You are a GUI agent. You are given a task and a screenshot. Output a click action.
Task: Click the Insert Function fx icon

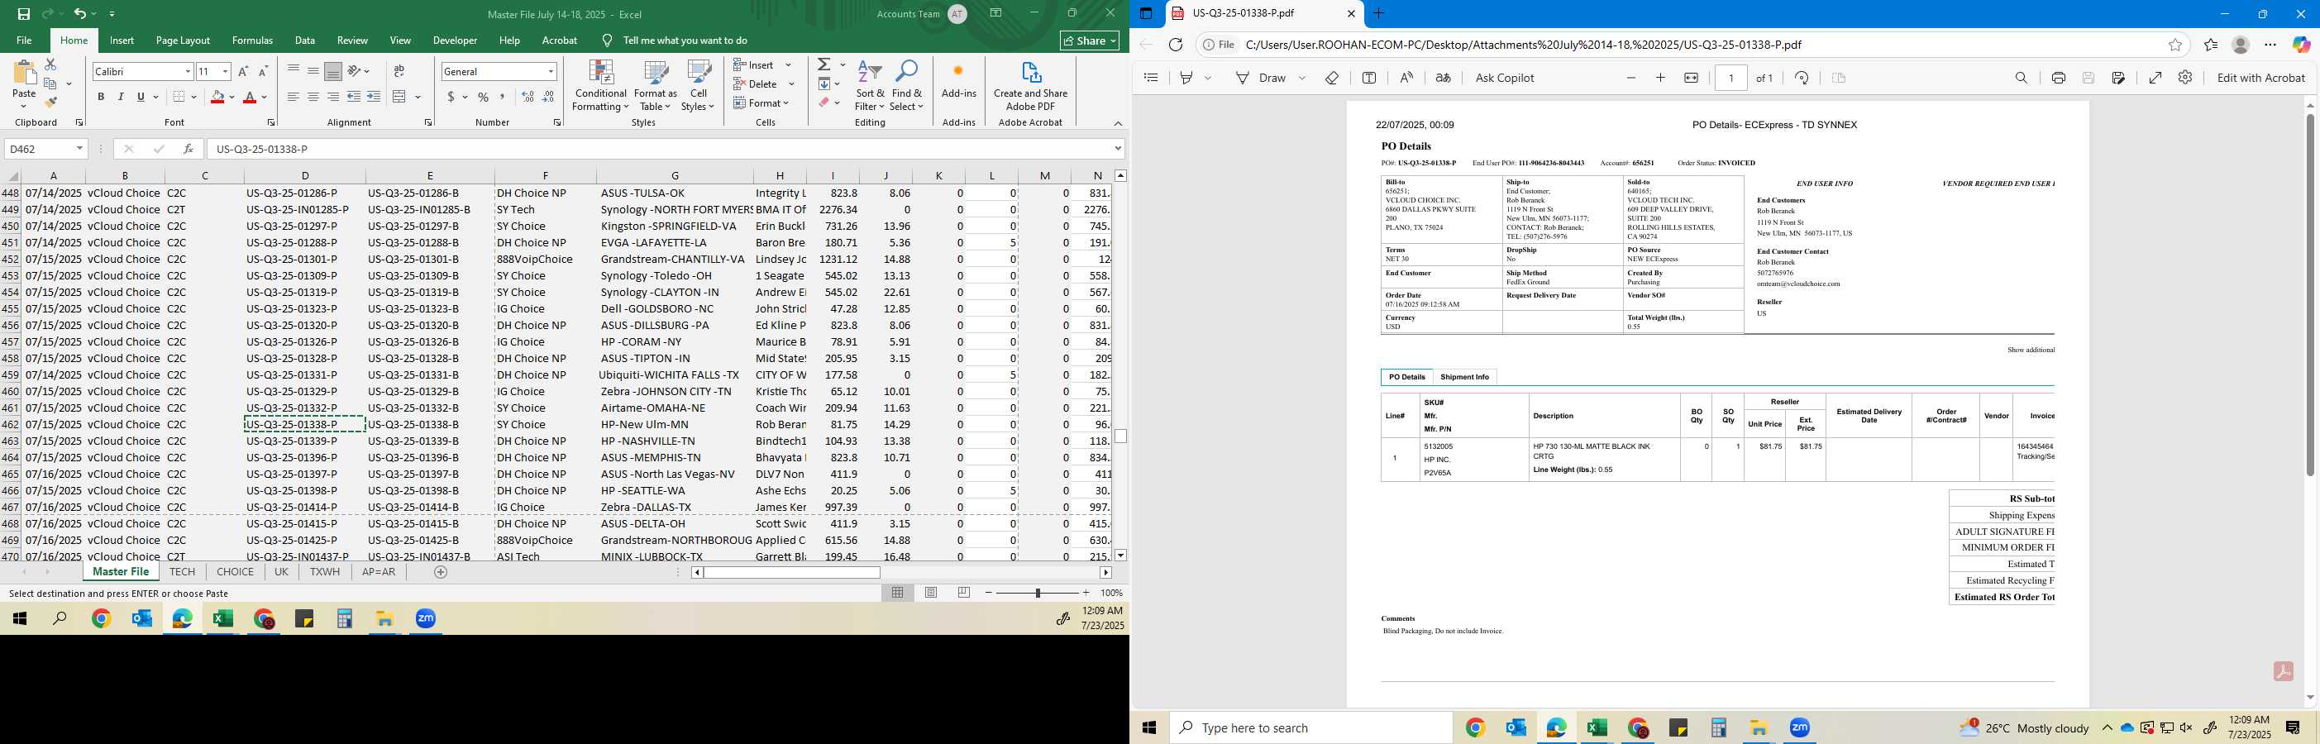189,149
